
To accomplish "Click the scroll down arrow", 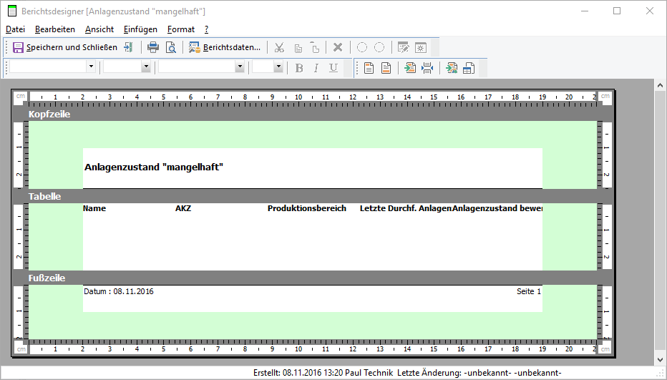I will pos(660,360).
